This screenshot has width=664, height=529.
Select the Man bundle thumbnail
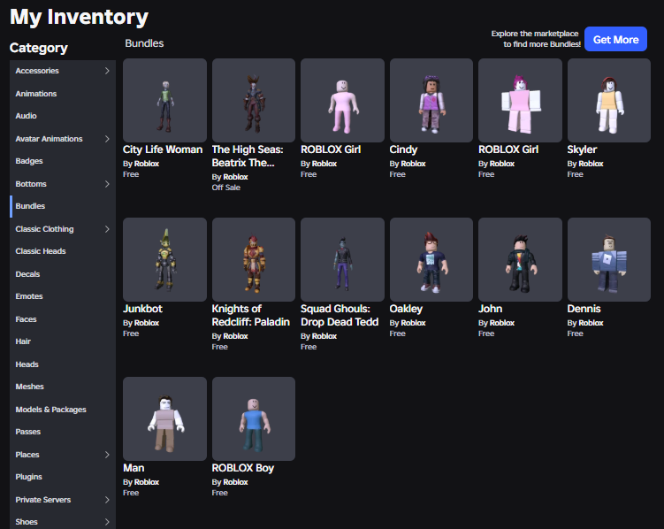click(164, 419)
